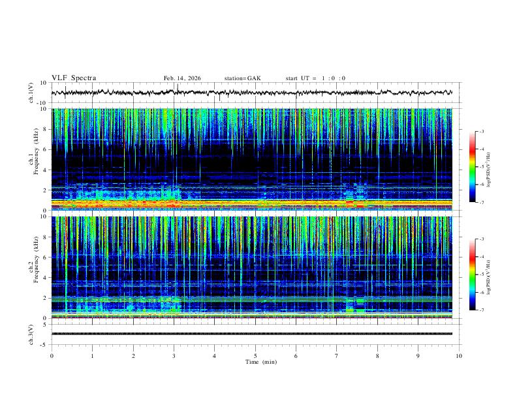Click the "-7" tick on ch.2 color bar
517x399 pixels.
tap(481, 310)
